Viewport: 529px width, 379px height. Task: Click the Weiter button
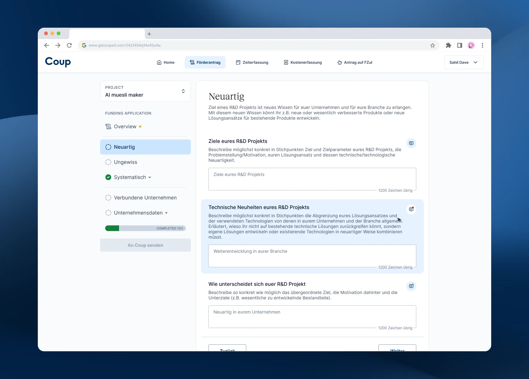397,348
